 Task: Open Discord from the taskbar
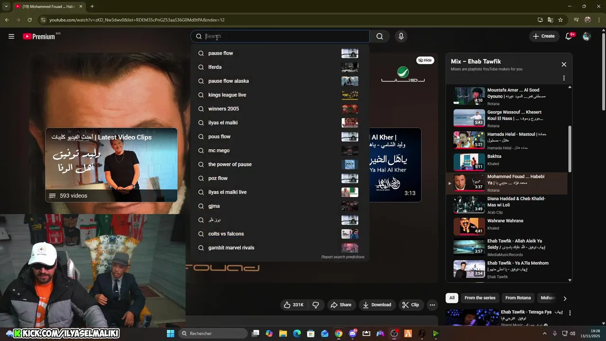[x=353, y=333]
